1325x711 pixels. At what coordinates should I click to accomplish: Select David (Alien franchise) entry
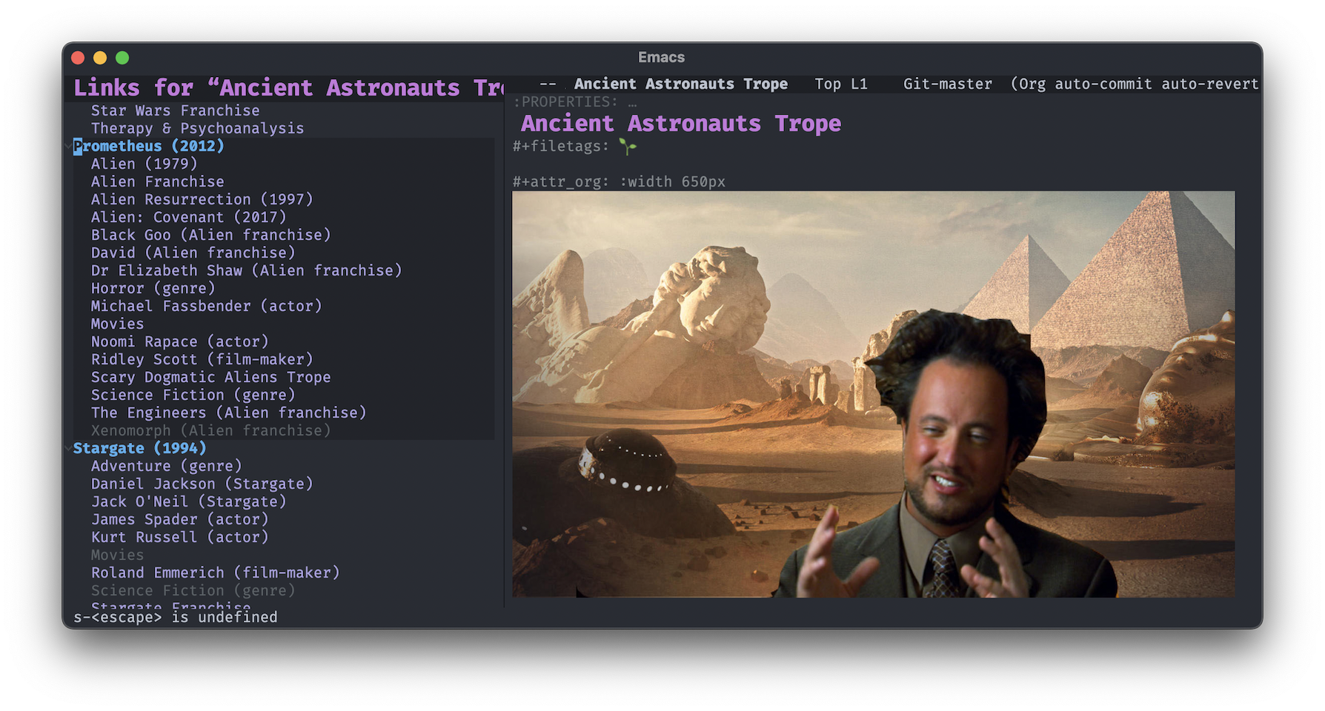[x=193, y=253]
